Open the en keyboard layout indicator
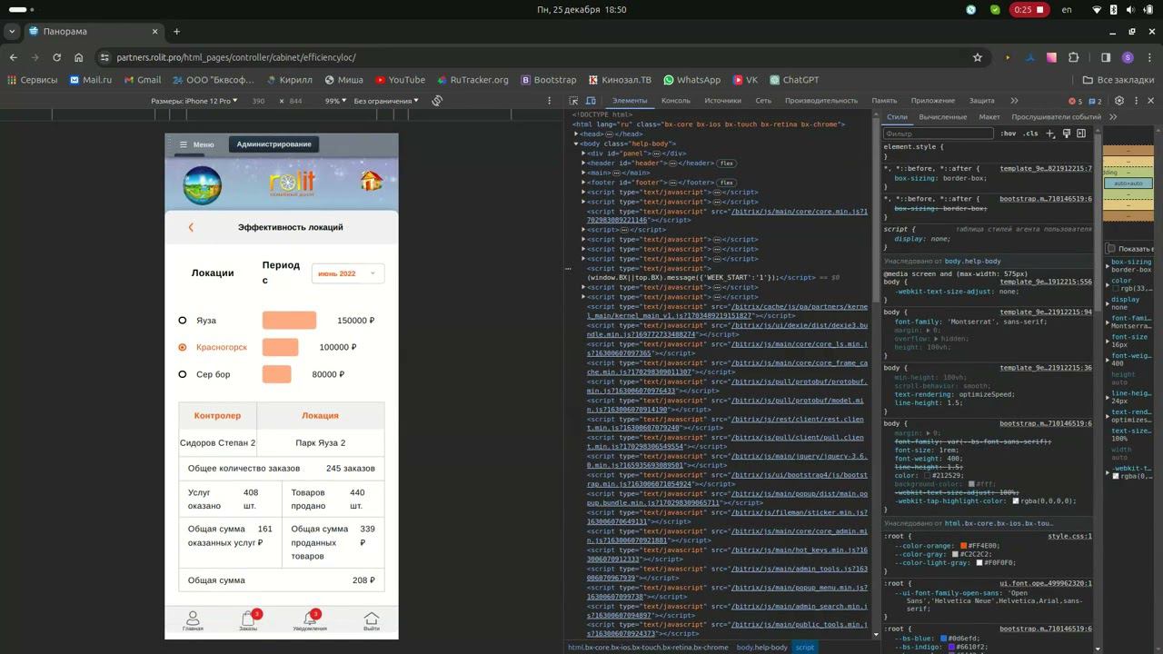 (1068, 10)
